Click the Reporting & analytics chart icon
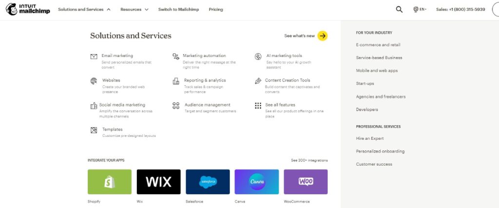 (x=175, y=81)
